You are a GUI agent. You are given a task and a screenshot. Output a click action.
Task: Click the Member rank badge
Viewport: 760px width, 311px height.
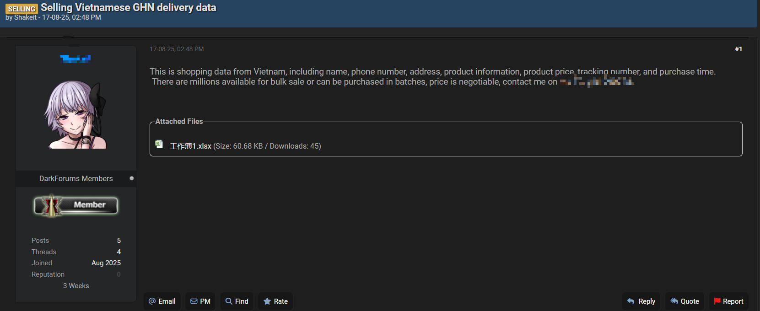click(76, 205)
